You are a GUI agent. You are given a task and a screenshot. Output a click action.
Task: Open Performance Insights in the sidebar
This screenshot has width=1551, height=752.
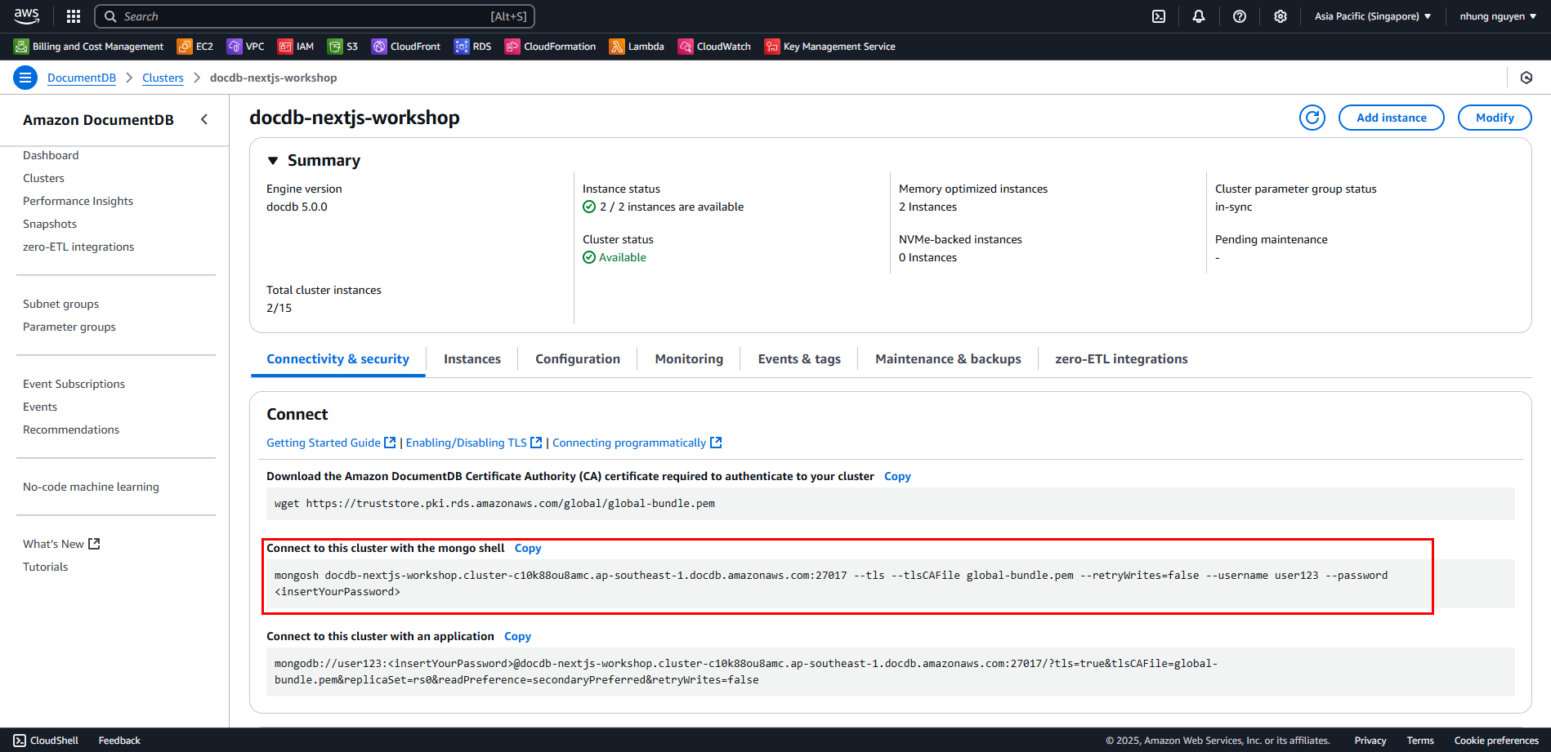(78, 201)
